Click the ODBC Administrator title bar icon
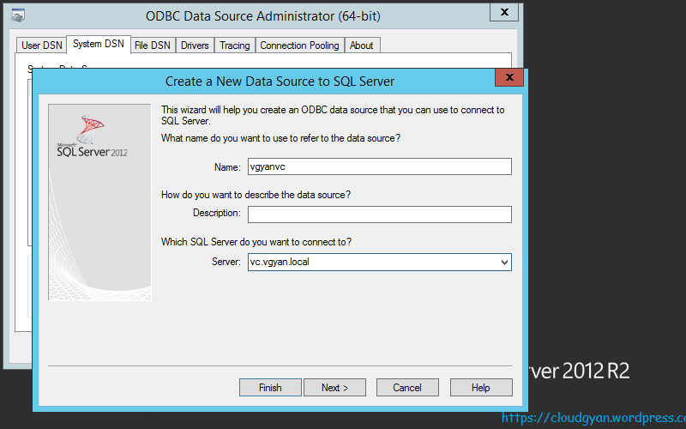This screenshot has height=429, width=686. pyautogui.click(x=17, y=15)
